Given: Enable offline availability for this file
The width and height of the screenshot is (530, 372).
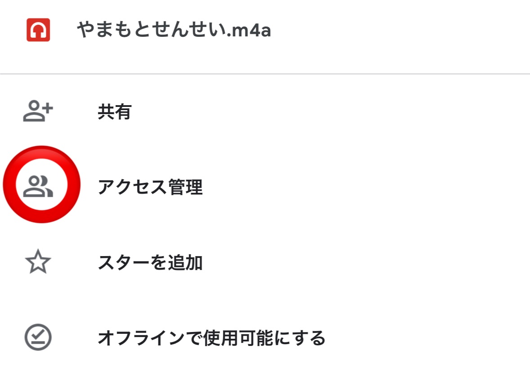Looking at the screenshot, I should (x=211, y=337).
